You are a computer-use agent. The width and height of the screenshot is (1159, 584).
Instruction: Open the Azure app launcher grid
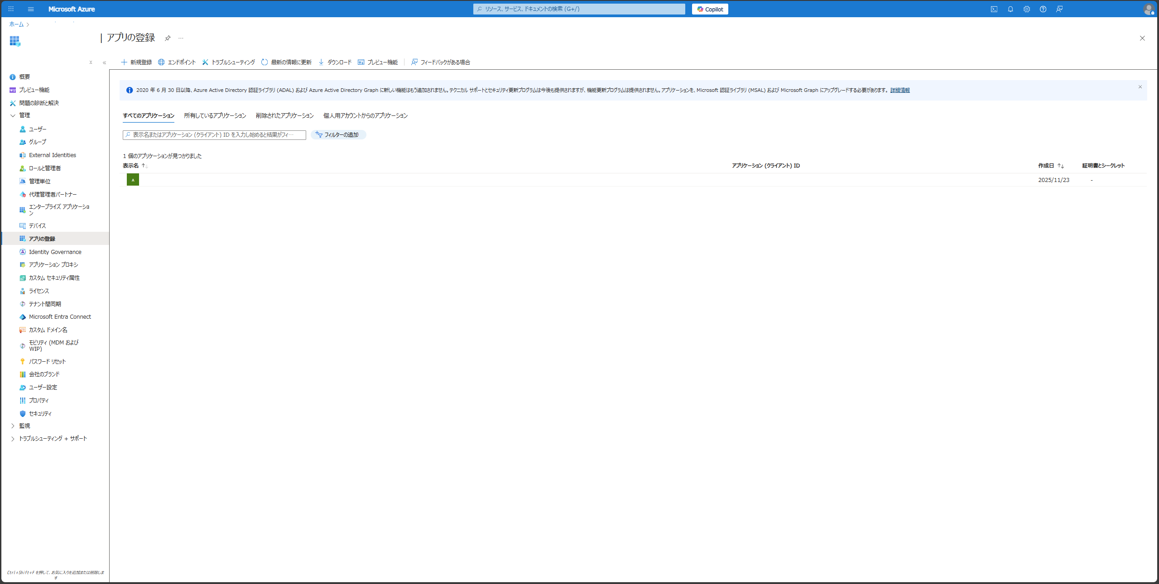pos(11,9)
